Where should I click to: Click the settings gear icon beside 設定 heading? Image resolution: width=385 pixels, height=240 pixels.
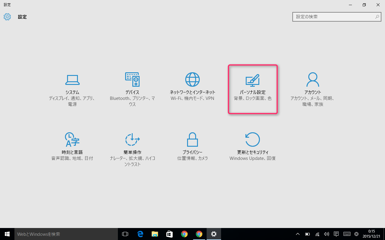pyautogui.click(x=7, y=17)
